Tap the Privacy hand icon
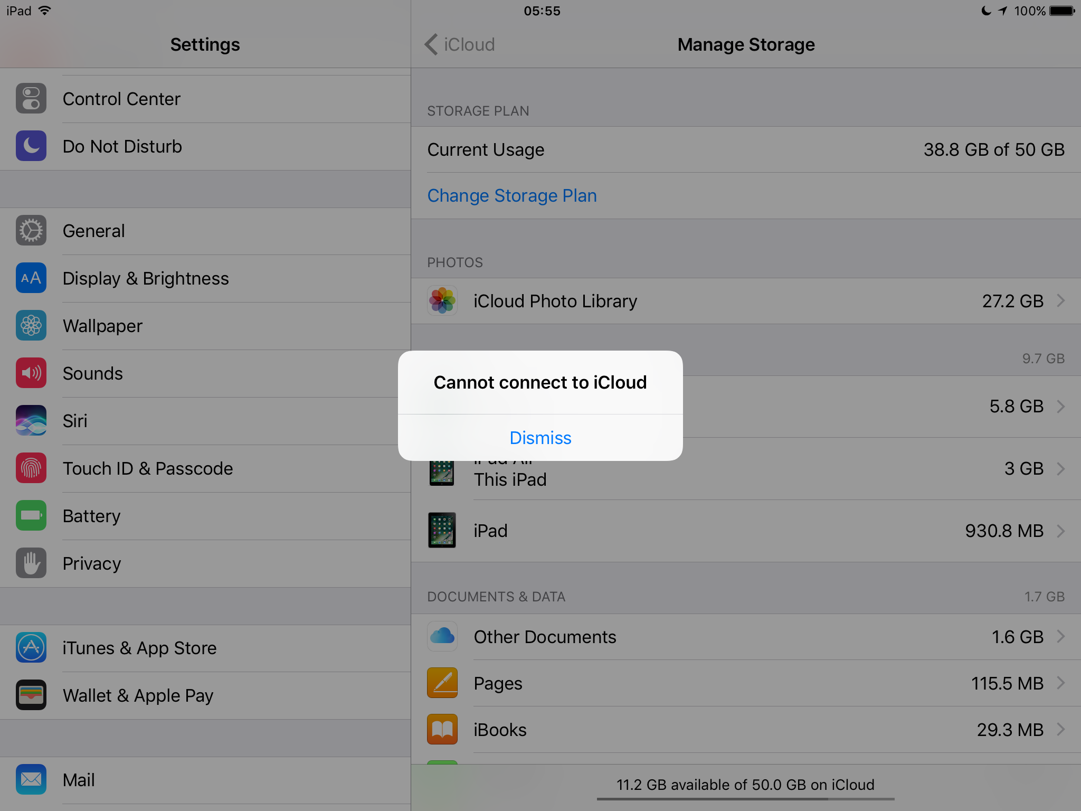Image resolution: width=1081 pixels, height=811 pixels. point(31,563)
